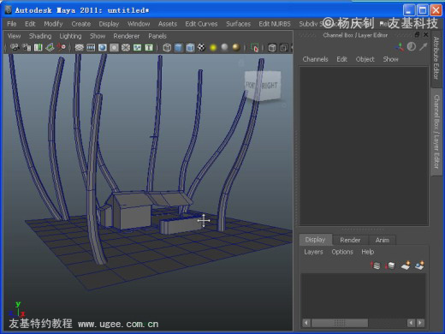
Task: Open the Layer Editor Options menu
Action: (x=342, y=252)
